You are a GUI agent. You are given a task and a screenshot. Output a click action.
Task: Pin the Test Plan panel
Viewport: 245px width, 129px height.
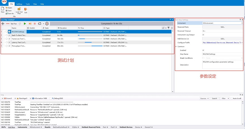pyautogui.click(x=170, y=20)
